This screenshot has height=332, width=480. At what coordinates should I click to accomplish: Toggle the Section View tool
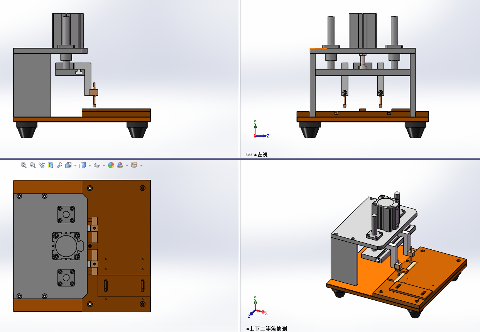(51, 165)
